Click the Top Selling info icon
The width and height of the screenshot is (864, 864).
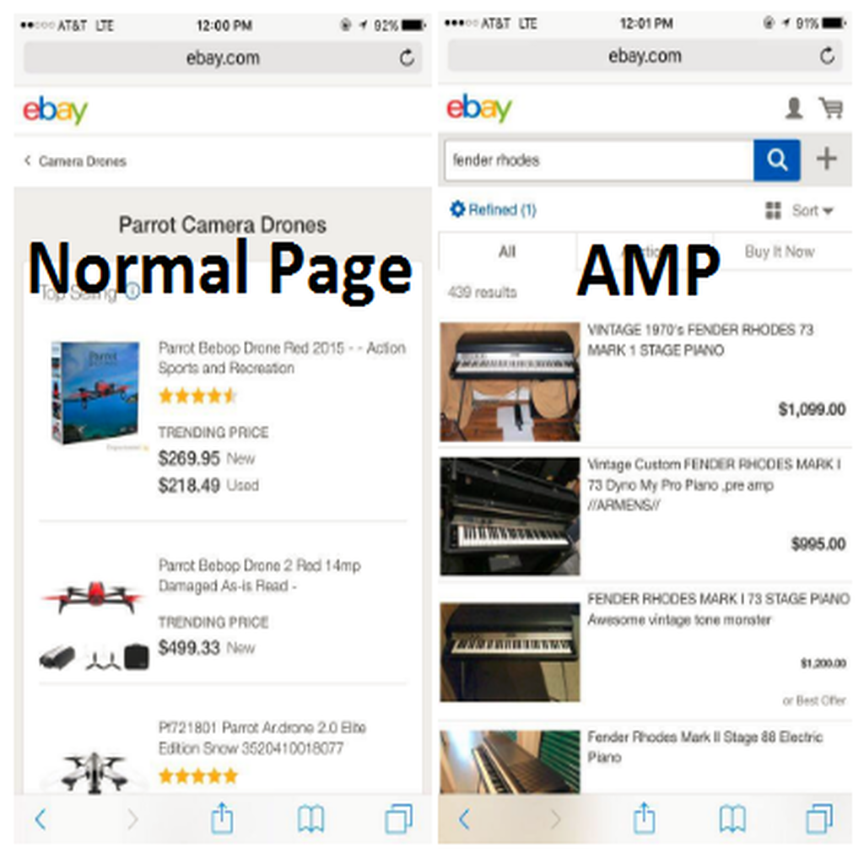[132, 291]
